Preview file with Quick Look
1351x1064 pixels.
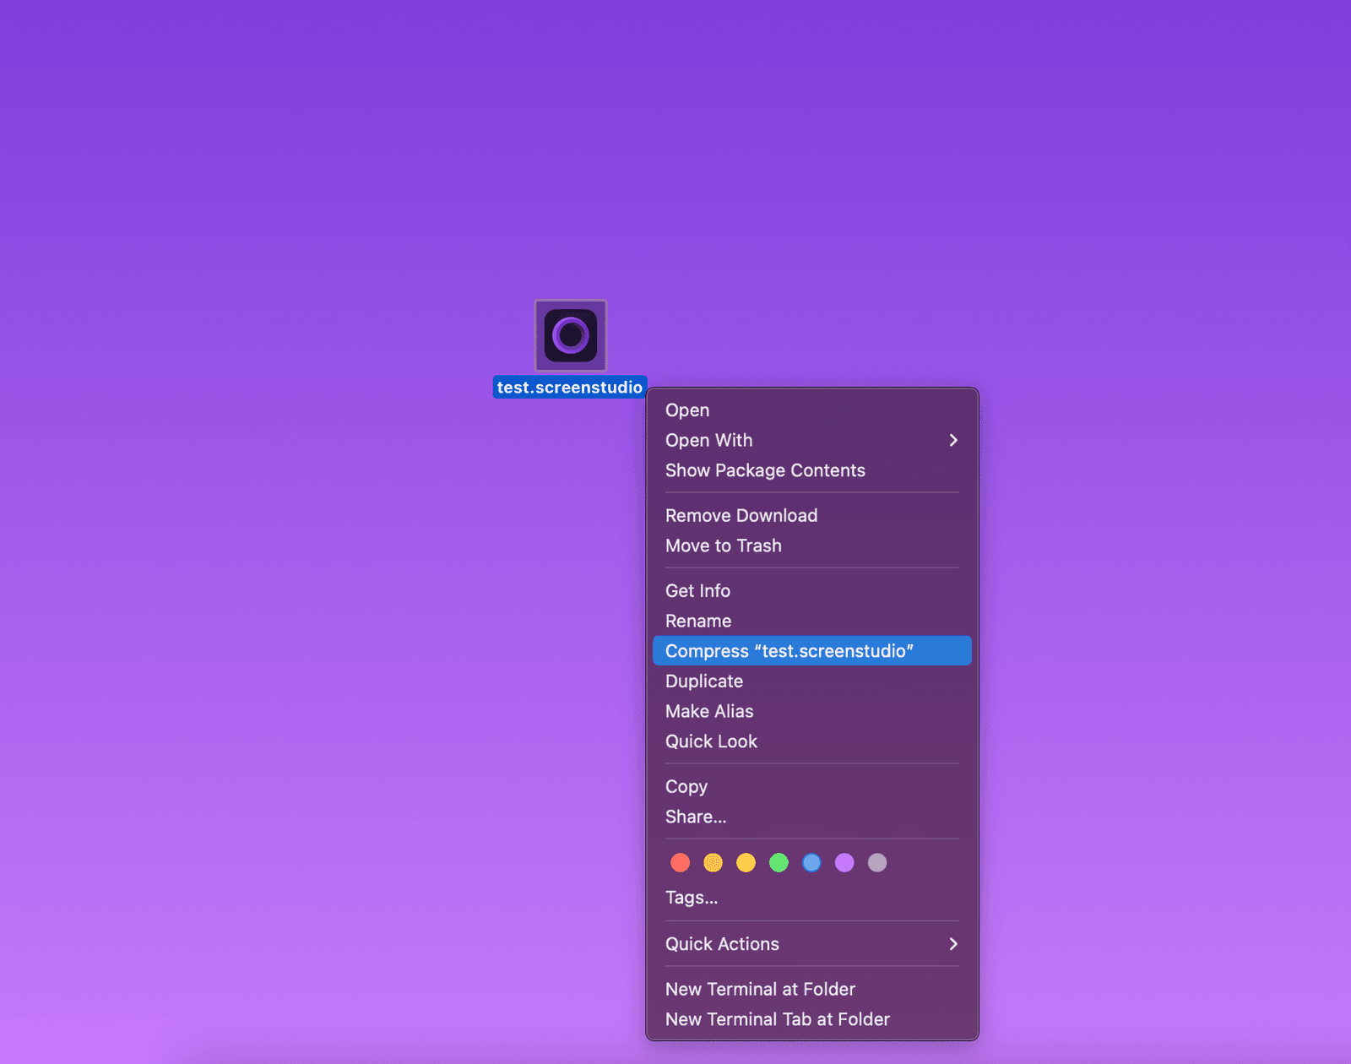(x=711, y=741)
